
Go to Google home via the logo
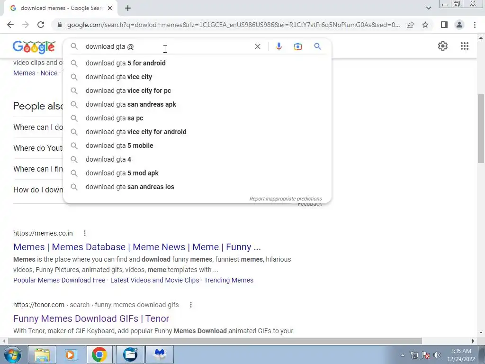click(34, 47)
